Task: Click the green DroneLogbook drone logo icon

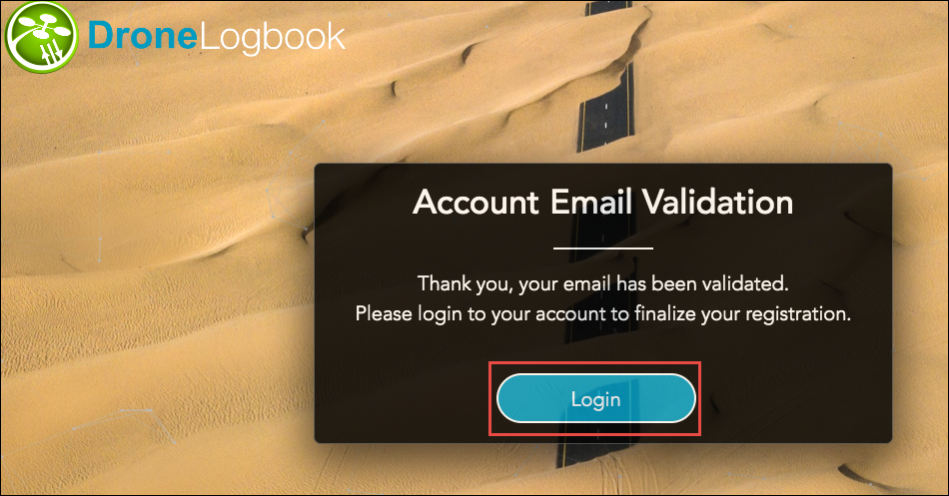Action: tap(41, 36)
